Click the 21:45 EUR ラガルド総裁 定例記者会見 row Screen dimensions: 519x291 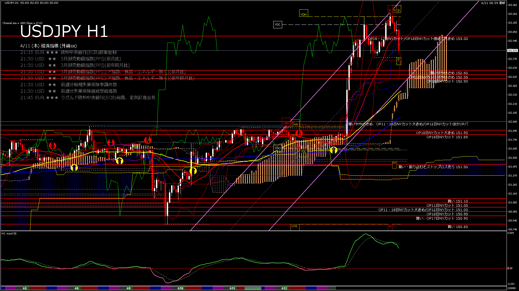click(x=88, y=98)
